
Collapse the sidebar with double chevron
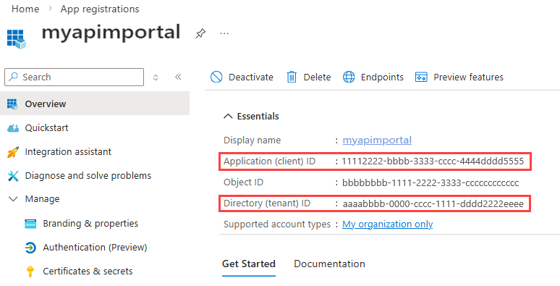coord(178,77)
